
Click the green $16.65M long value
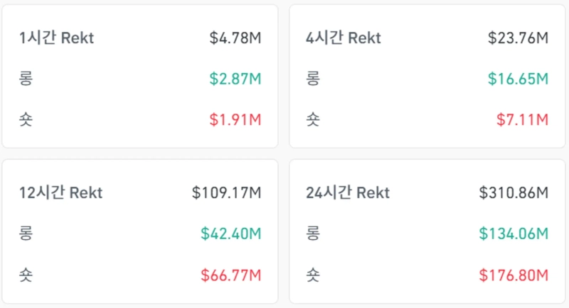coord(519,79)
